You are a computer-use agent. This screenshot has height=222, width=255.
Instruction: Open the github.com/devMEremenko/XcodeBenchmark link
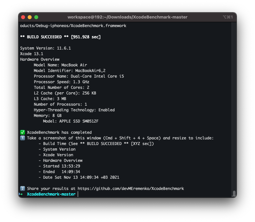131,189
